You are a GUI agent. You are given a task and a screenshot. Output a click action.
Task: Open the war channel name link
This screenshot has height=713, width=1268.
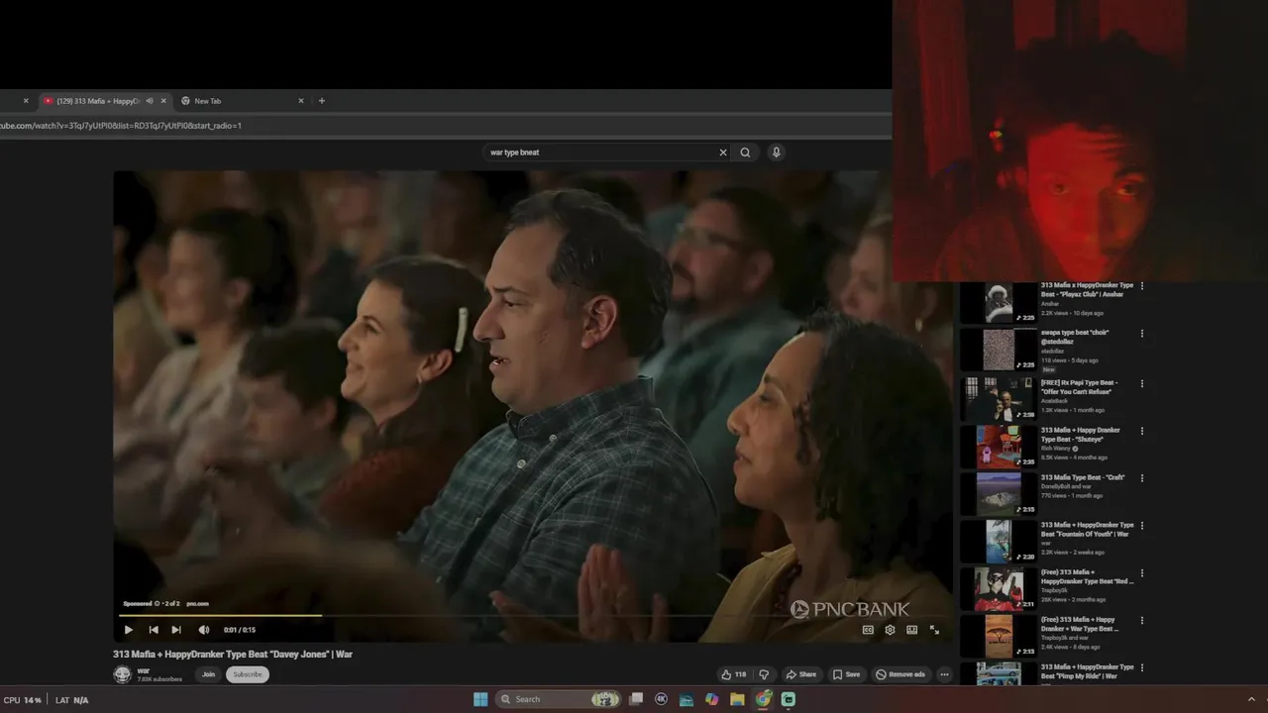pos(143,670)
